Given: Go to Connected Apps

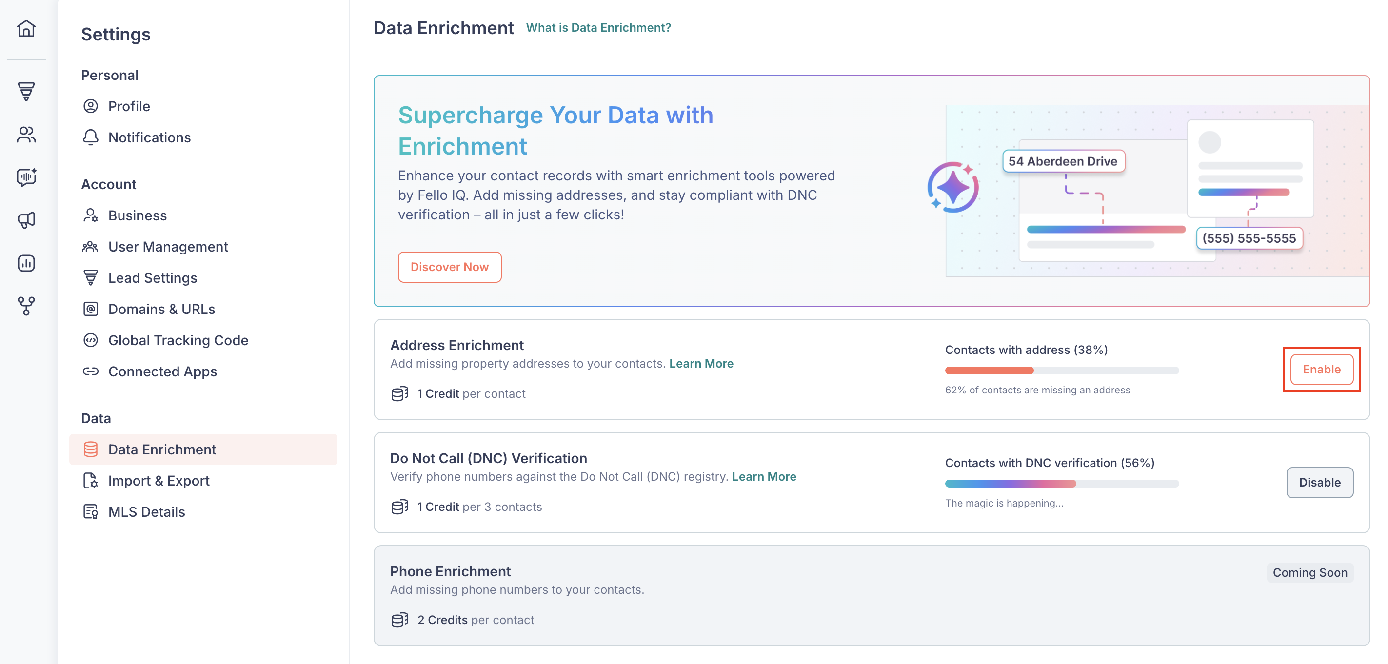Looking at the screenshot, I should (203, 371).
